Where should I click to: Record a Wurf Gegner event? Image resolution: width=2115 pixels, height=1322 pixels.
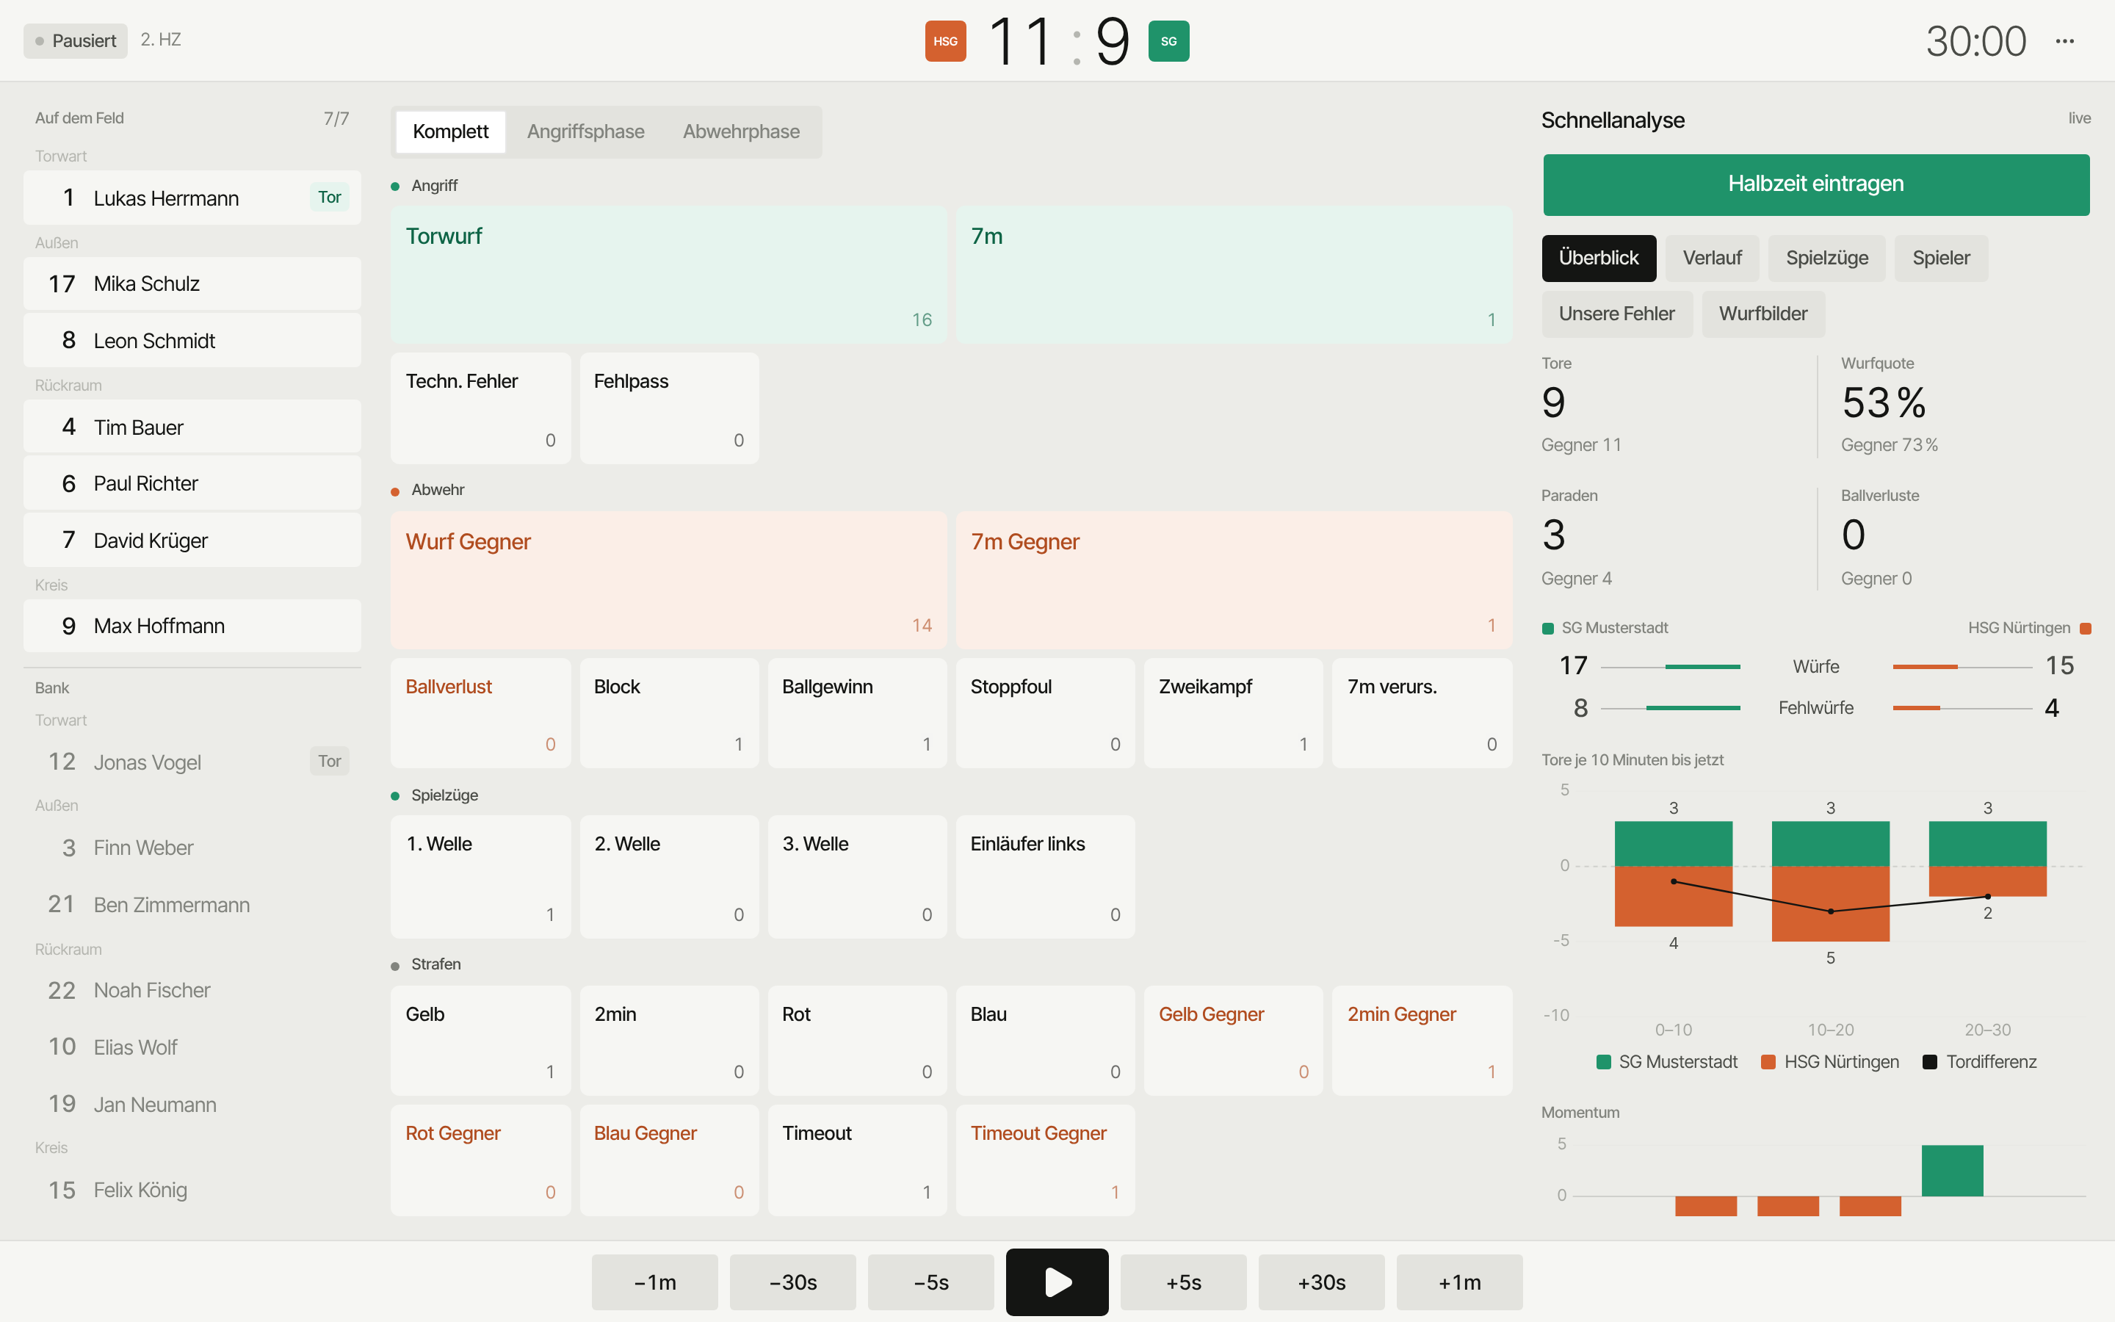click(x=668, y=579)
